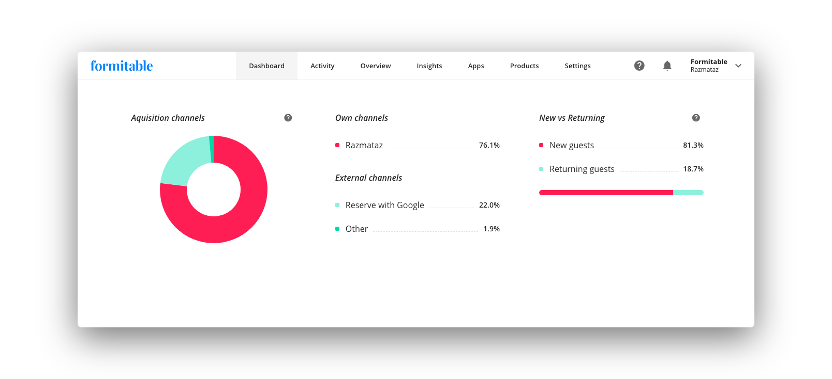832x379 pixels.
Task: Click the 22.0% value
Action: pyautogui.click(x=489, y=205)
